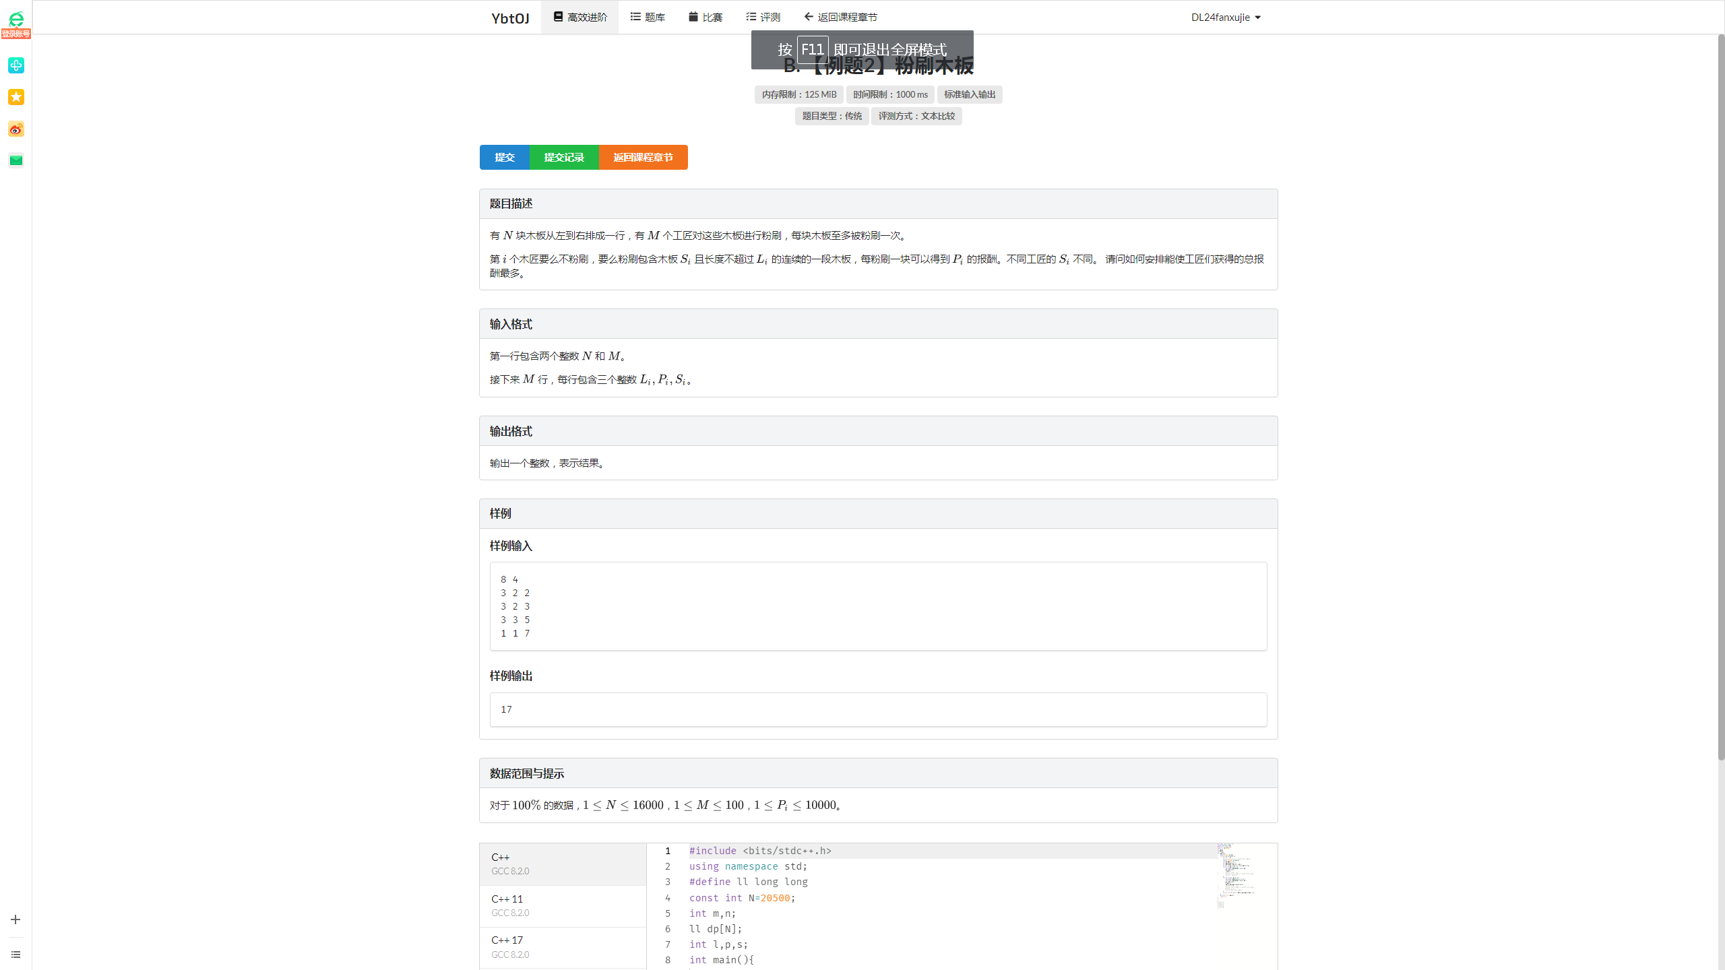This screenshot has height=970, width=1725.
Task: Open the YbtOJ home link
Action: click(x=510, y=18)
